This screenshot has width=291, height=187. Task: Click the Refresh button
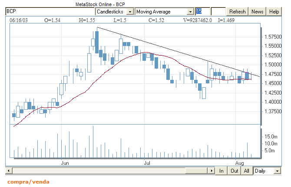238,12
